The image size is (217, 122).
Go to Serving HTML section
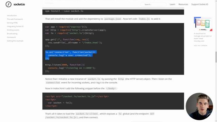[x=12, y=23]
